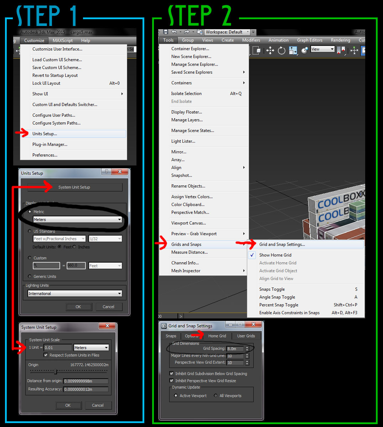
Task: Open the System Unit Scale Meters dropdown
Action: tap(91, 348)
